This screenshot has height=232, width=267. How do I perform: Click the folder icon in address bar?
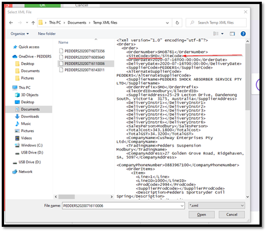point(40,23)
